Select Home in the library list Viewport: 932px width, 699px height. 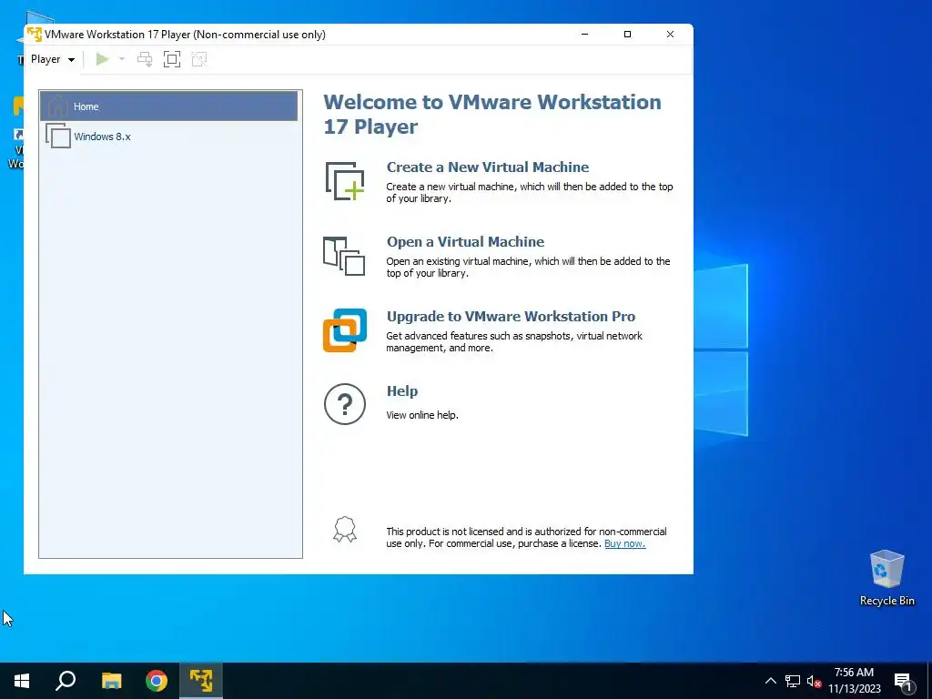pyautogui.click(x=168, y=106)
